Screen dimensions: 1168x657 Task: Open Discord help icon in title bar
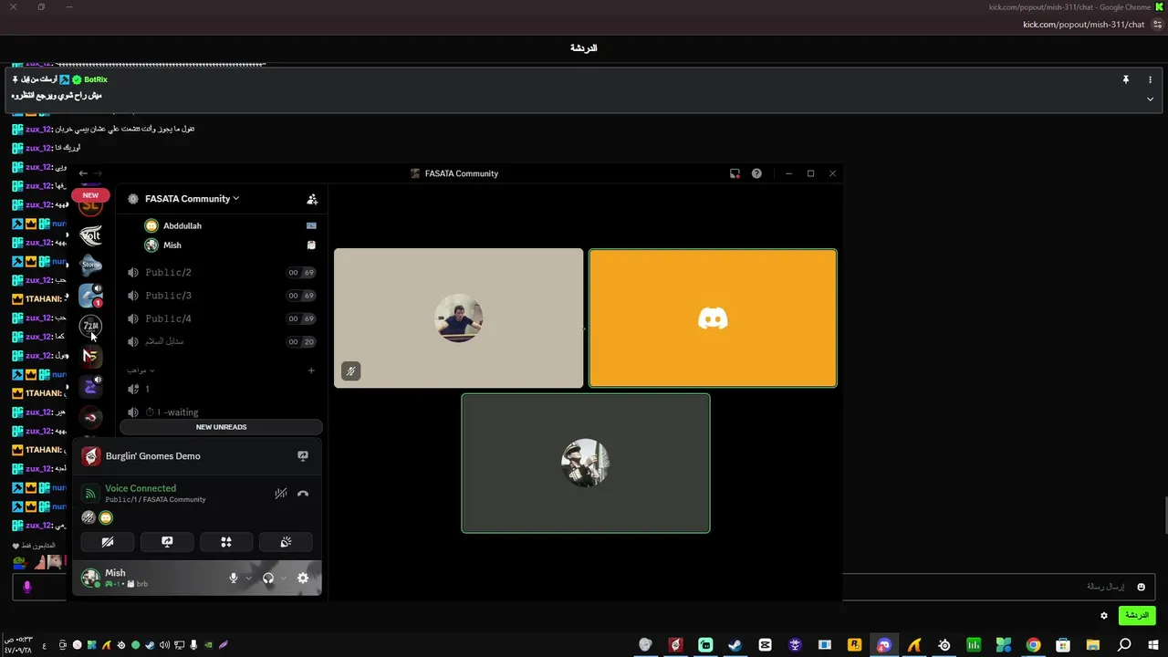point(756,173)
